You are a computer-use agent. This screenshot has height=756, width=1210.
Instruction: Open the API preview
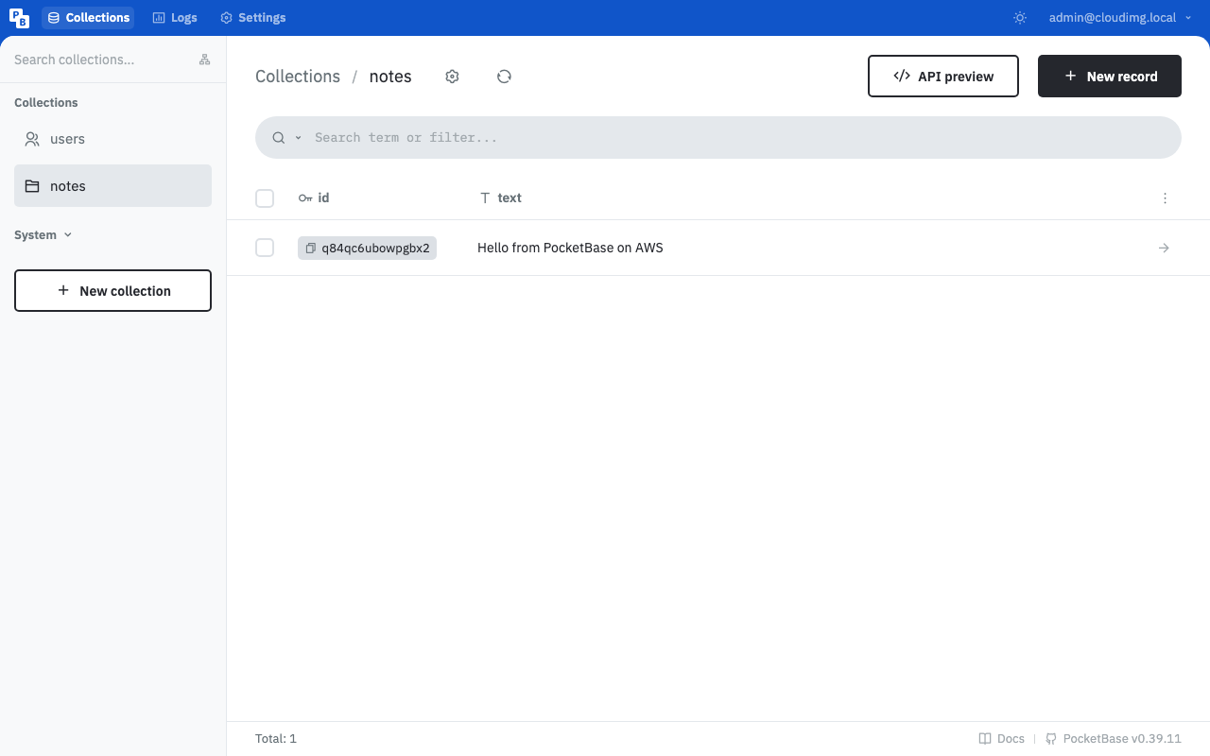943,77
